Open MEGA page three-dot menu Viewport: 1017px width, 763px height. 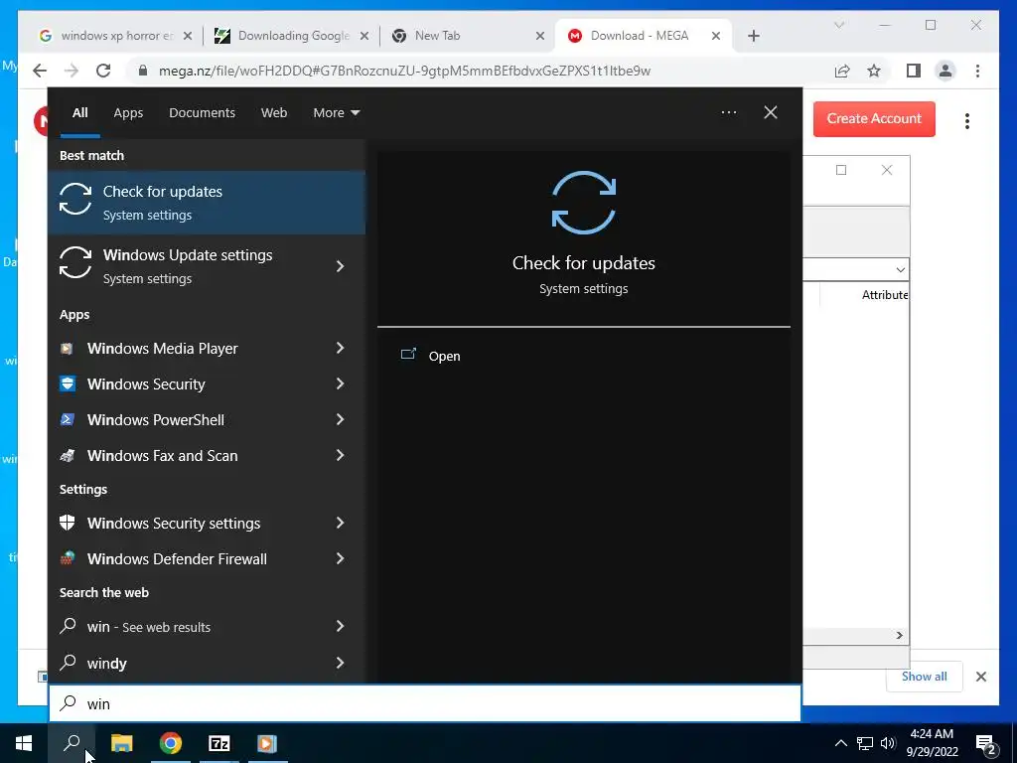967,120
